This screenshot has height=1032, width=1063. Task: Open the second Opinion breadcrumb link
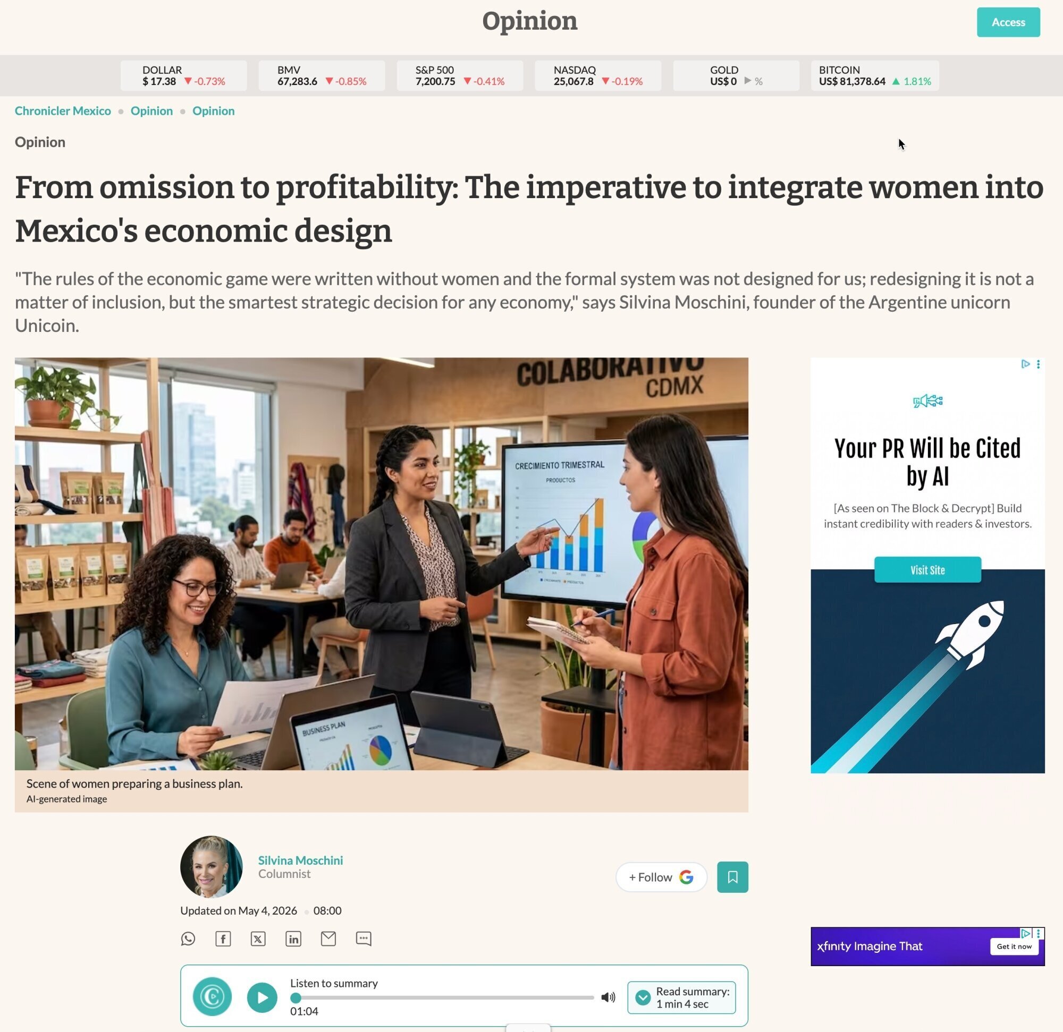pos(214,110)
